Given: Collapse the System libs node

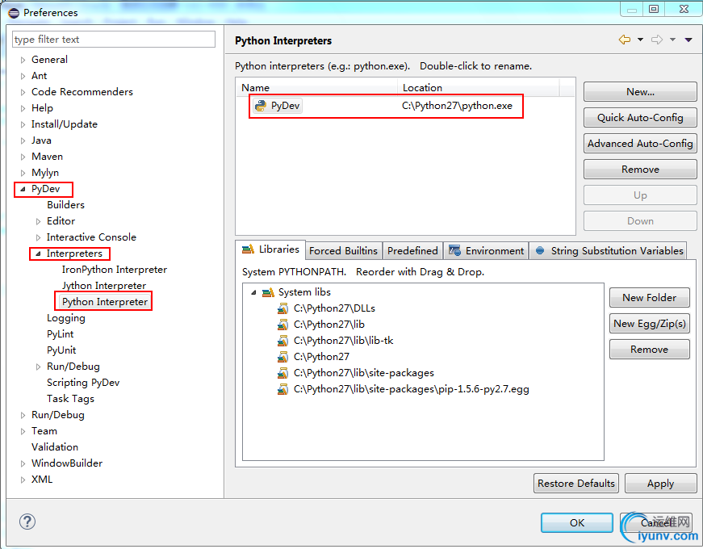Looking at the screenshot, I should click(x=253, y=292).
